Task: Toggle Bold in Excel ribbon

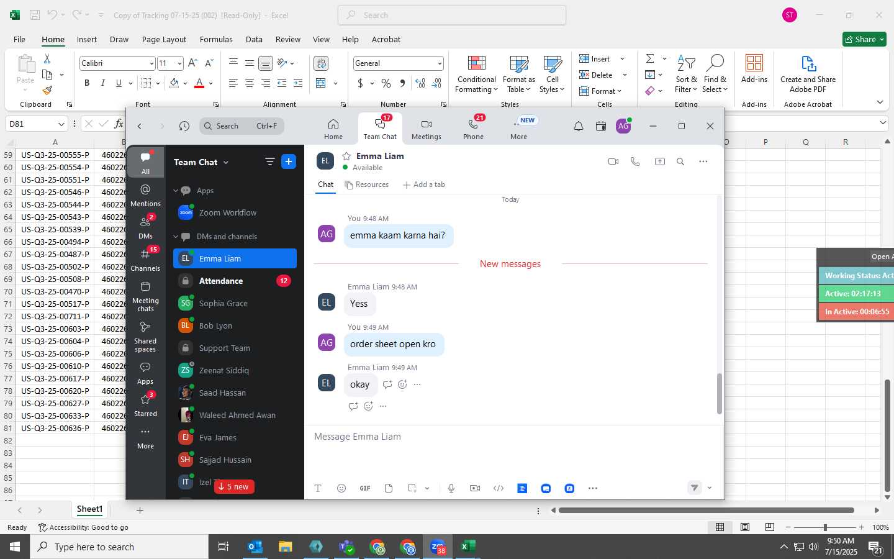Action: 87,83
